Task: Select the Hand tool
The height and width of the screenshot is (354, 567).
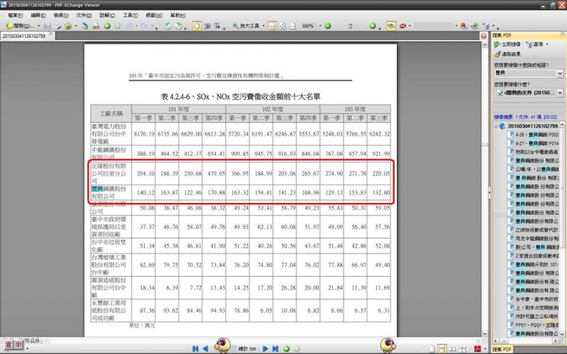Action: tap(197, 26)
